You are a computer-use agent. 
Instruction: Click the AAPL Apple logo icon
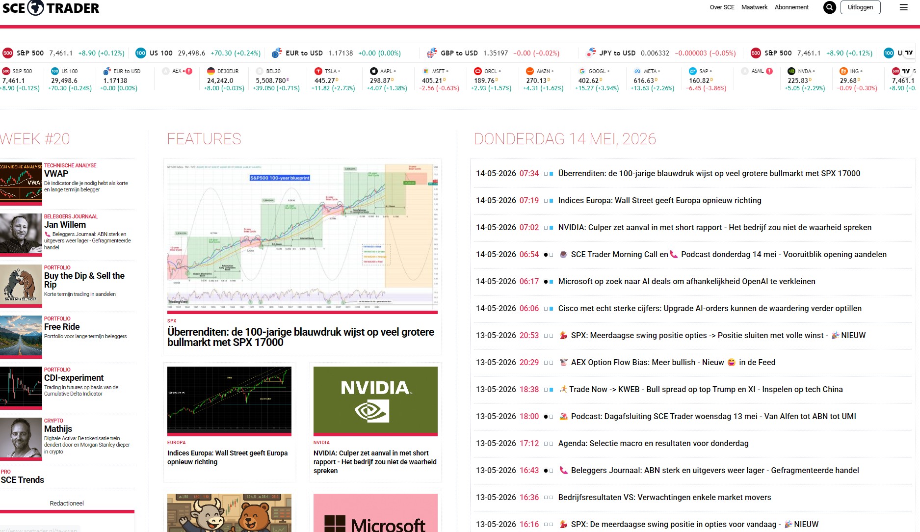374,71
